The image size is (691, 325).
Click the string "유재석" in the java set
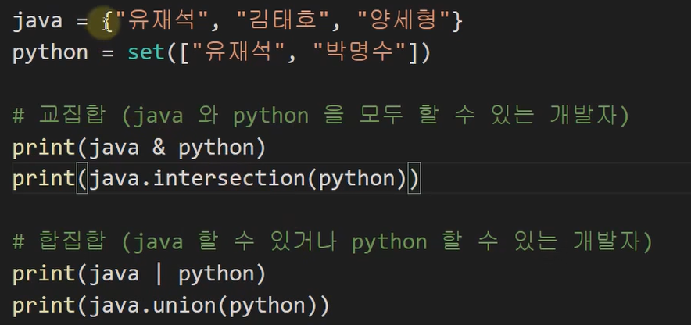click(x=161, y=20)
